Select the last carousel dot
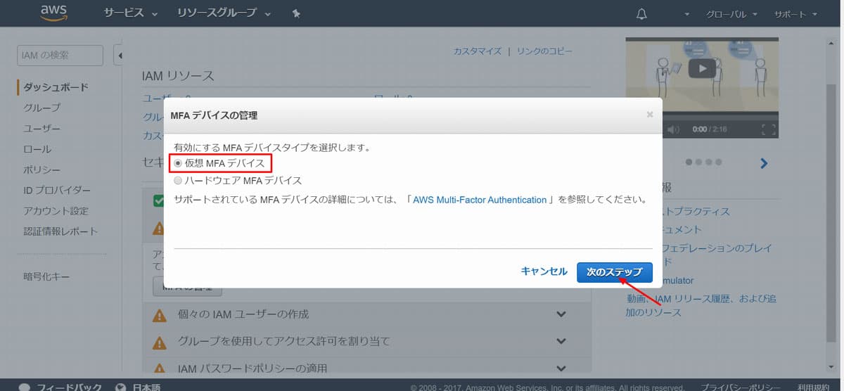Image resolution: width=844 pixels, height=391 pixels. [x=718, y=162]
